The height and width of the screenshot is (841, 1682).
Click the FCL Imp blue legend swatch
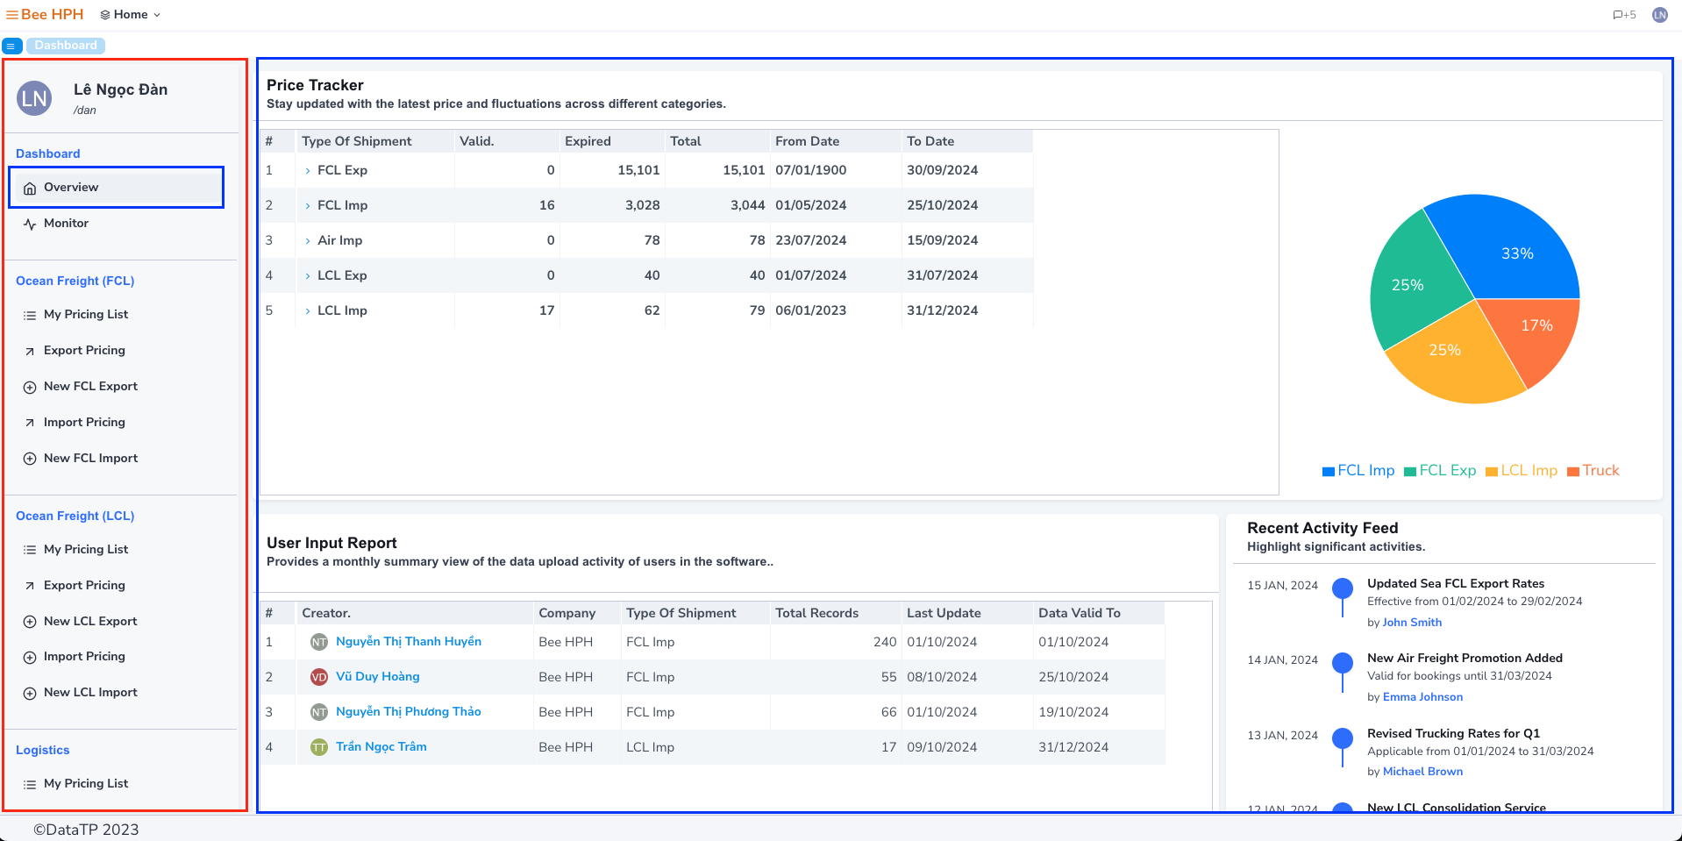pos(1328,472)
